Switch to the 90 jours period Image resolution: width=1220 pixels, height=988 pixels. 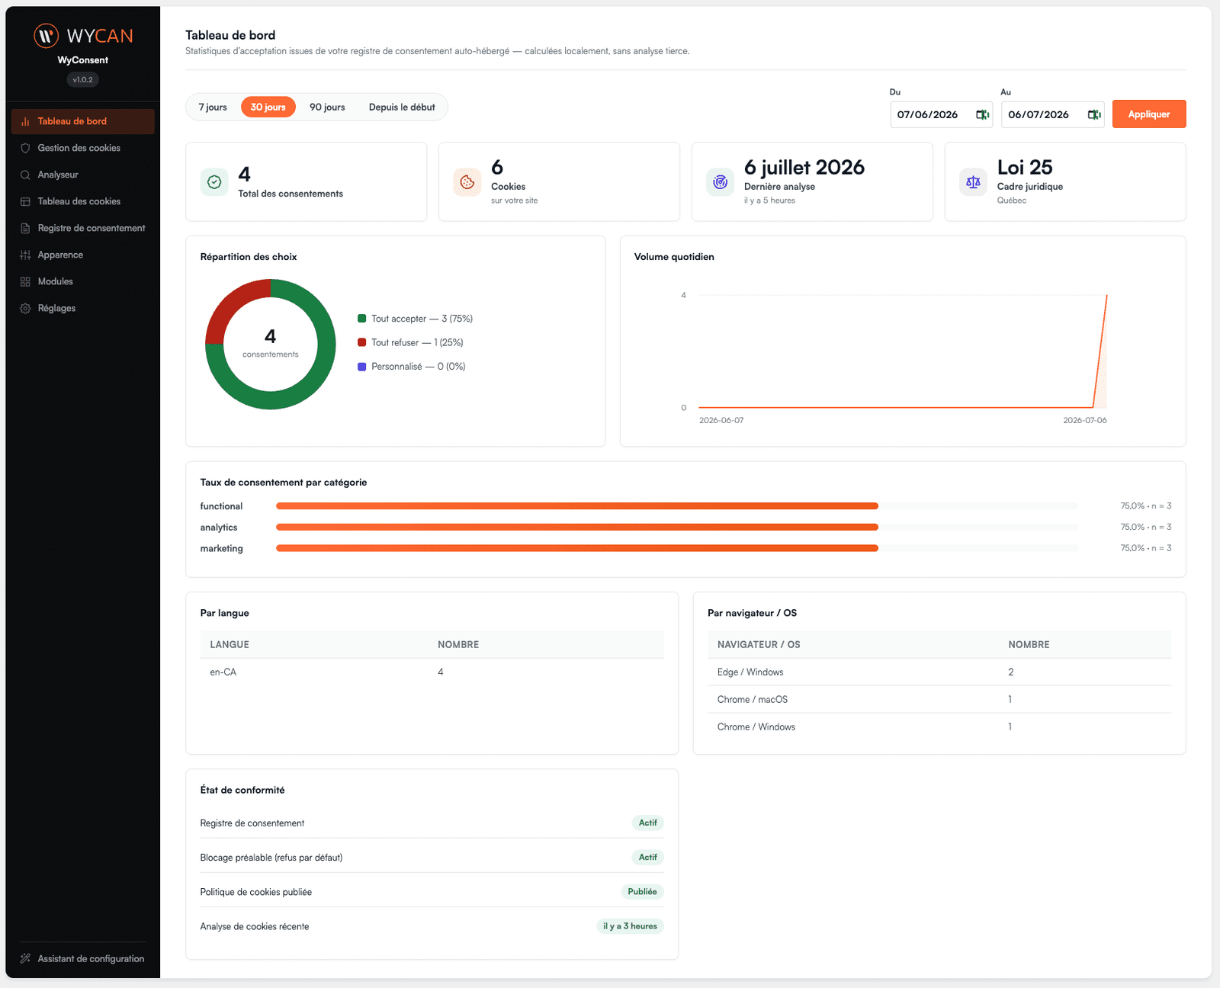point(327,107)
